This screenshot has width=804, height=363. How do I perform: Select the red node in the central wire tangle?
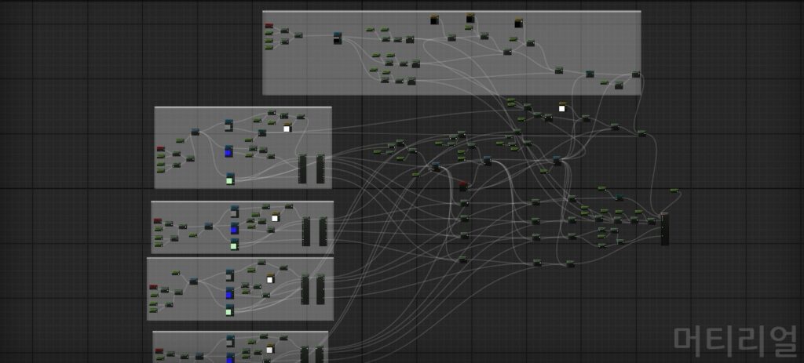[463, 187]
